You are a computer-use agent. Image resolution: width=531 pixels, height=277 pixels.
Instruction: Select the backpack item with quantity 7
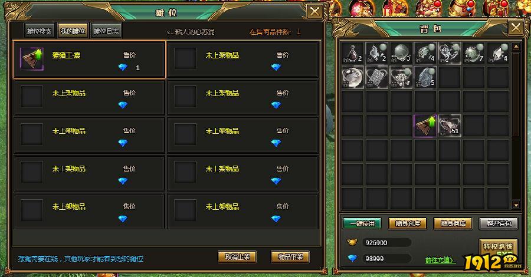point(474,53)
